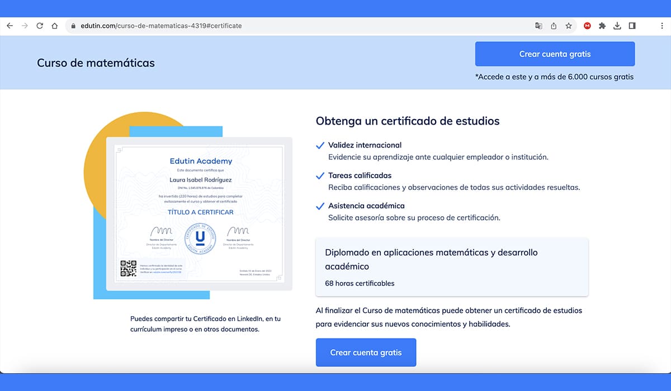
Task: Click 'Accede a este y a más de 6.000 cursos gratis' note
Action: (x=554, y=77)
